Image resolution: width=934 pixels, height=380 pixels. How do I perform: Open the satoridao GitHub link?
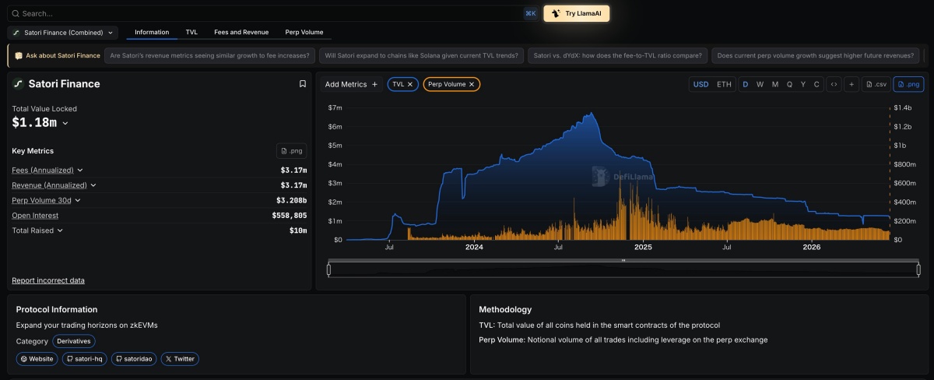point(134,359)
